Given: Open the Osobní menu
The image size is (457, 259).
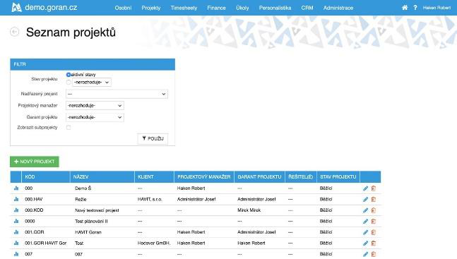Looking at the screenshot, I should (x=123, y=8).
